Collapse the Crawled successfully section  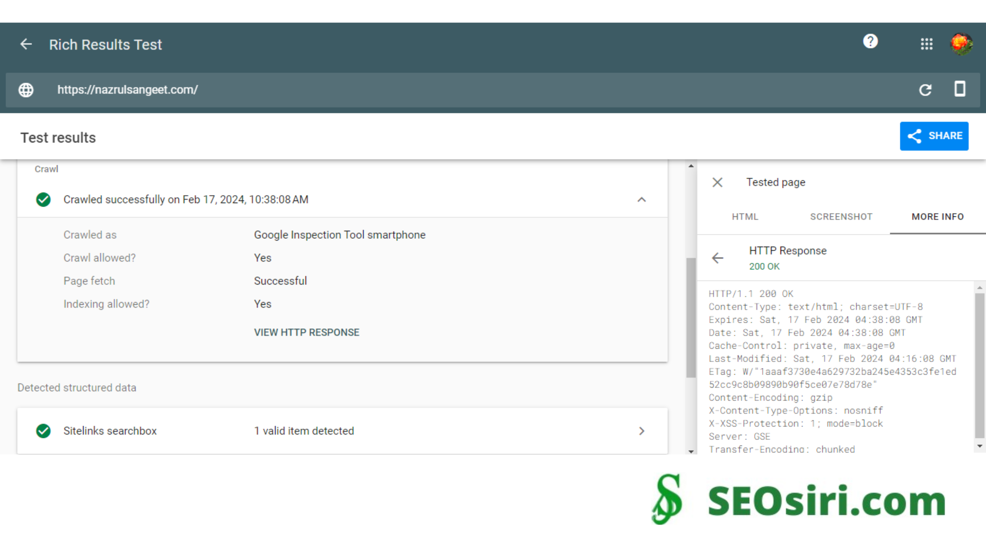(641, 200)
